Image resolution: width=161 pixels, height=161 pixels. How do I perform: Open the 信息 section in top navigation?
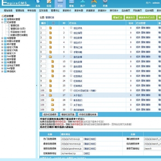click(x=49, y=4)
